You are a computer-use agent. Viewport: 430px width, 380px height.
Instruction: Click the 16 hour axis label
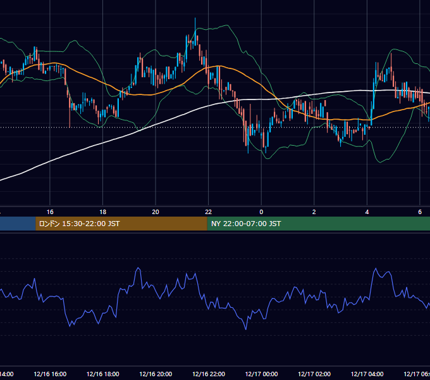[50, 212]
